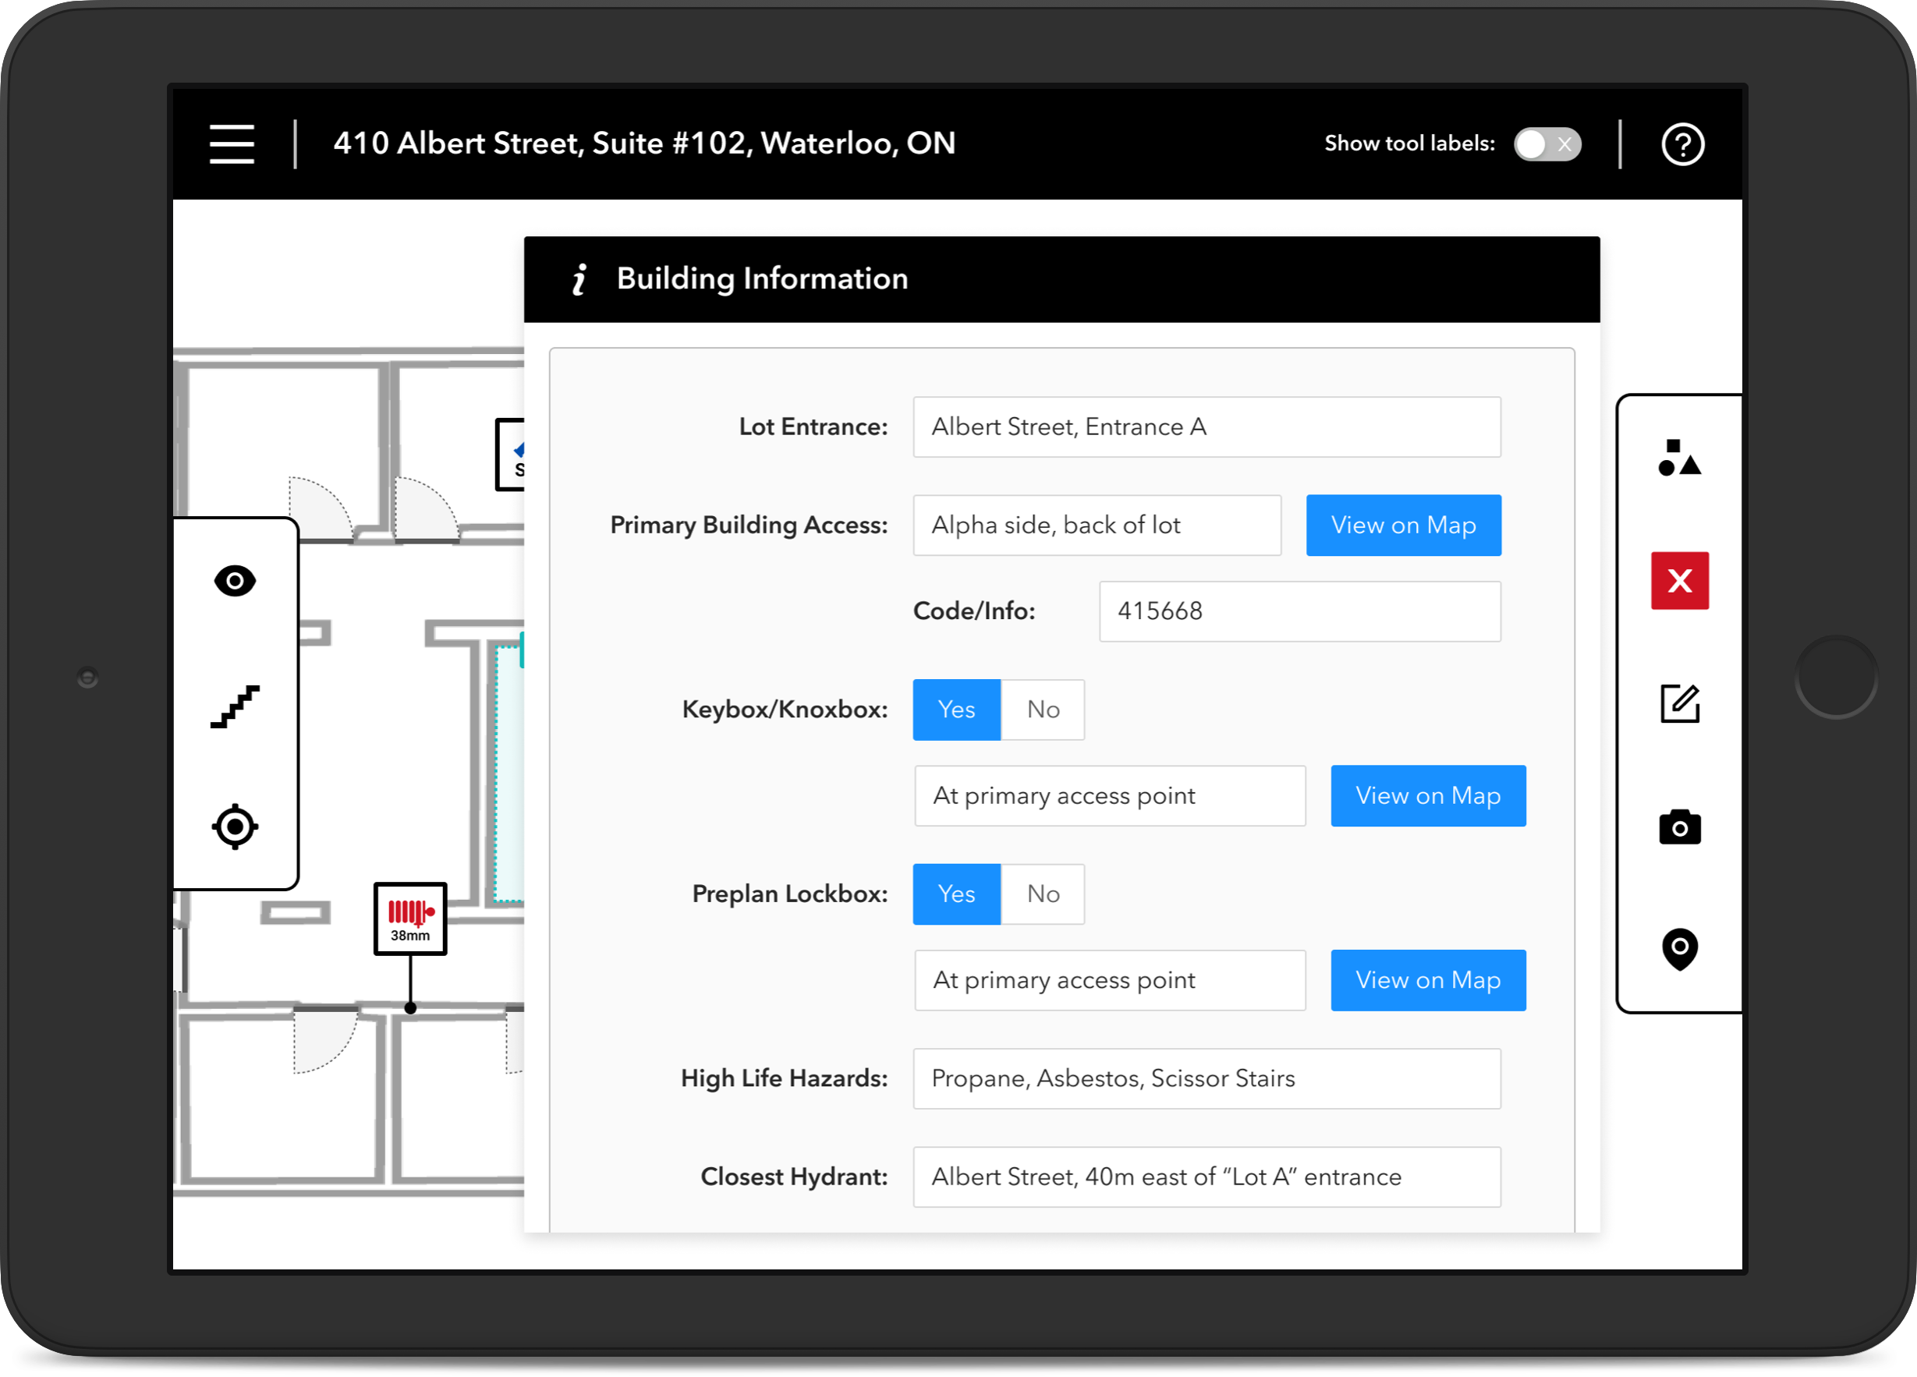Click the red X close tool

tap(1678, 581)
